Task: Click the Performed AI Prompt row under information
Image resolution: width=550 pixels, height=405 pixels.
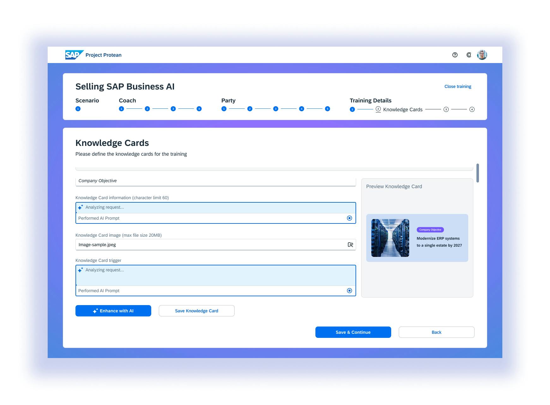Action: click(x=216, y=218)
